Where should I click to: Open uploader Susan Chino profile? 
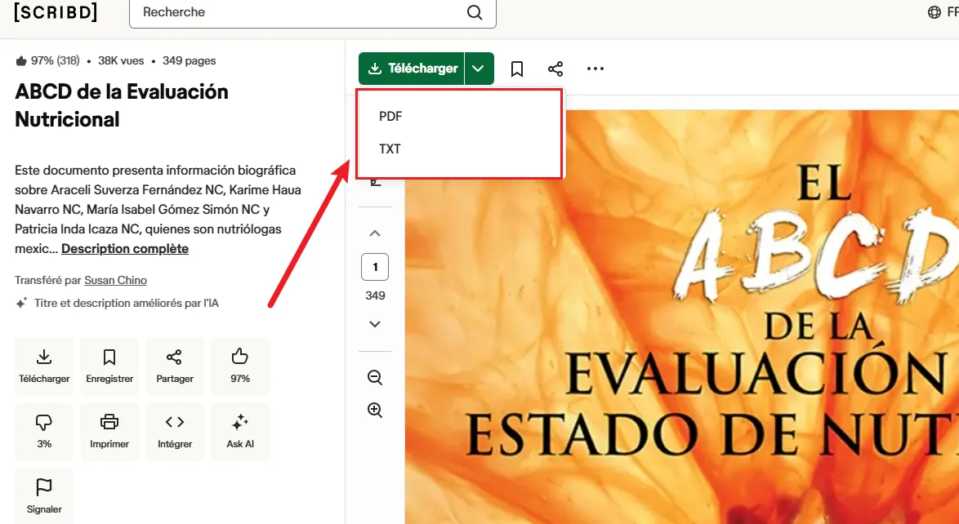116,280
